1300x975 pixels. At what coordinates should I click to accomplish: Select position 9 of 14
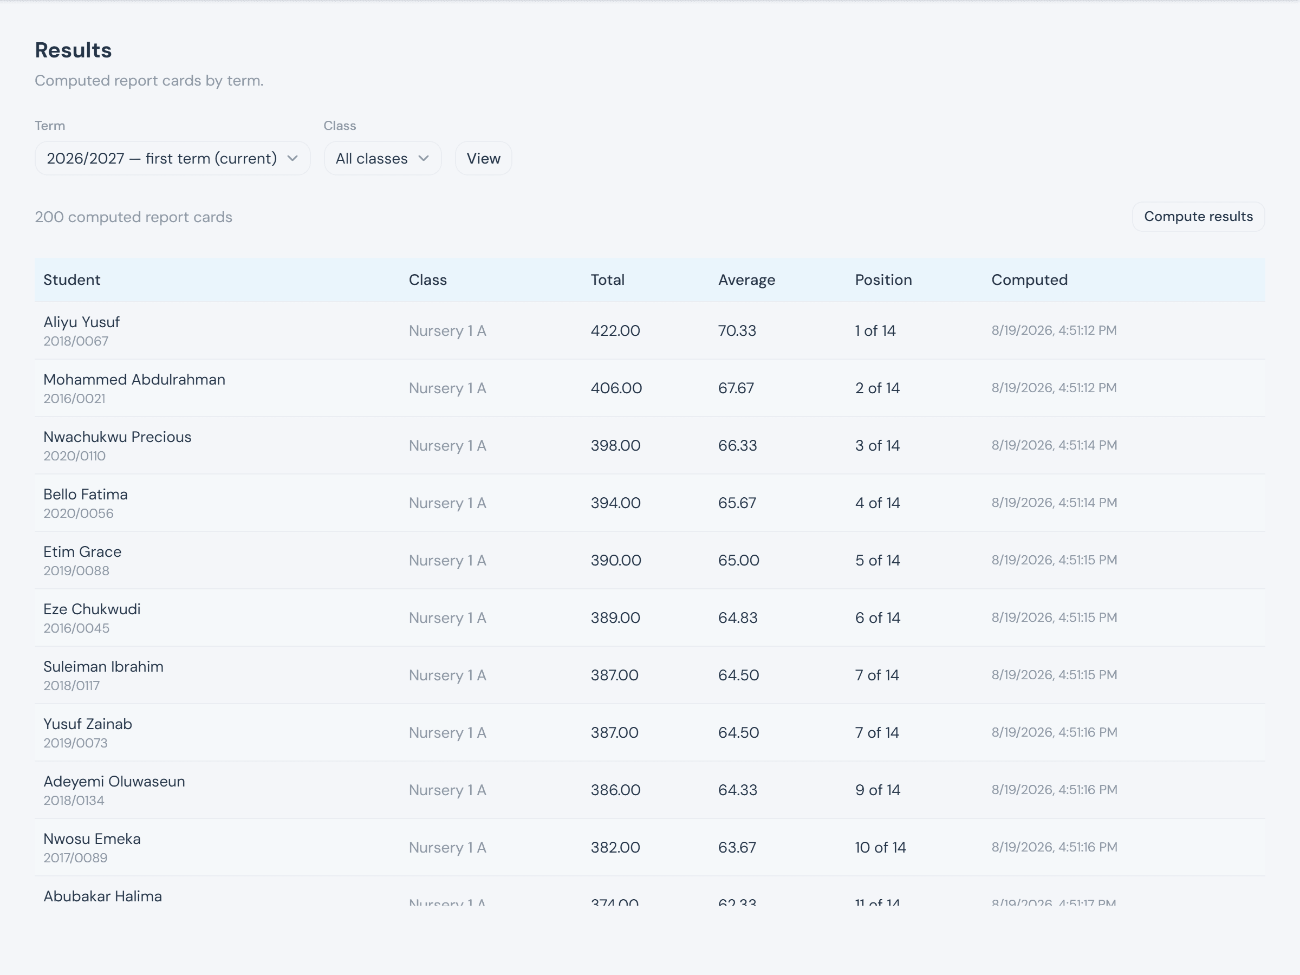tap(877, 790)
